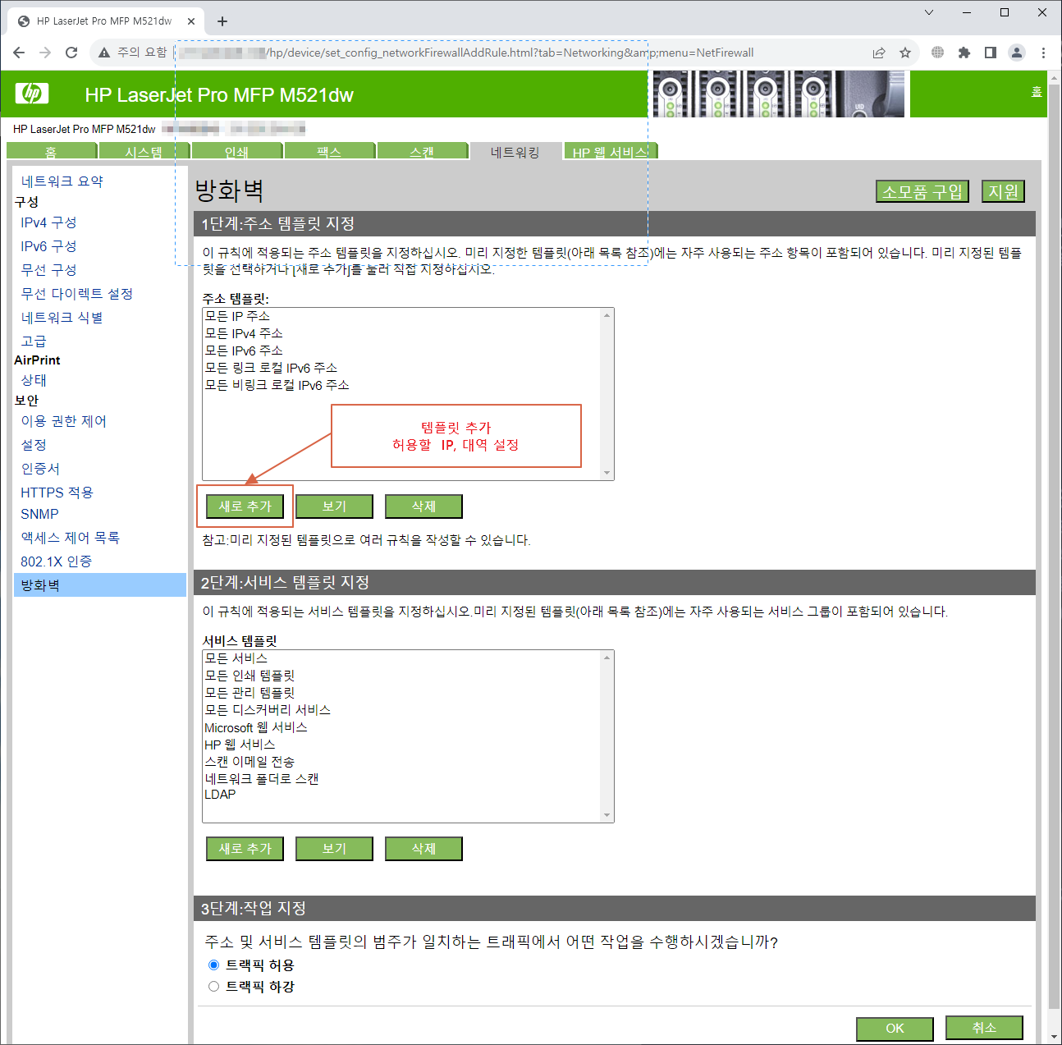Click 보기 under service templates
Screen dimensions: 1062x1045
pos(334,849)
